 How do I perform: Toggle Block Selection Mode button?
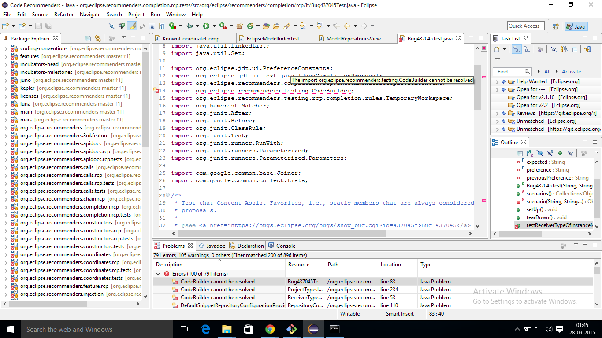[152, 26]
